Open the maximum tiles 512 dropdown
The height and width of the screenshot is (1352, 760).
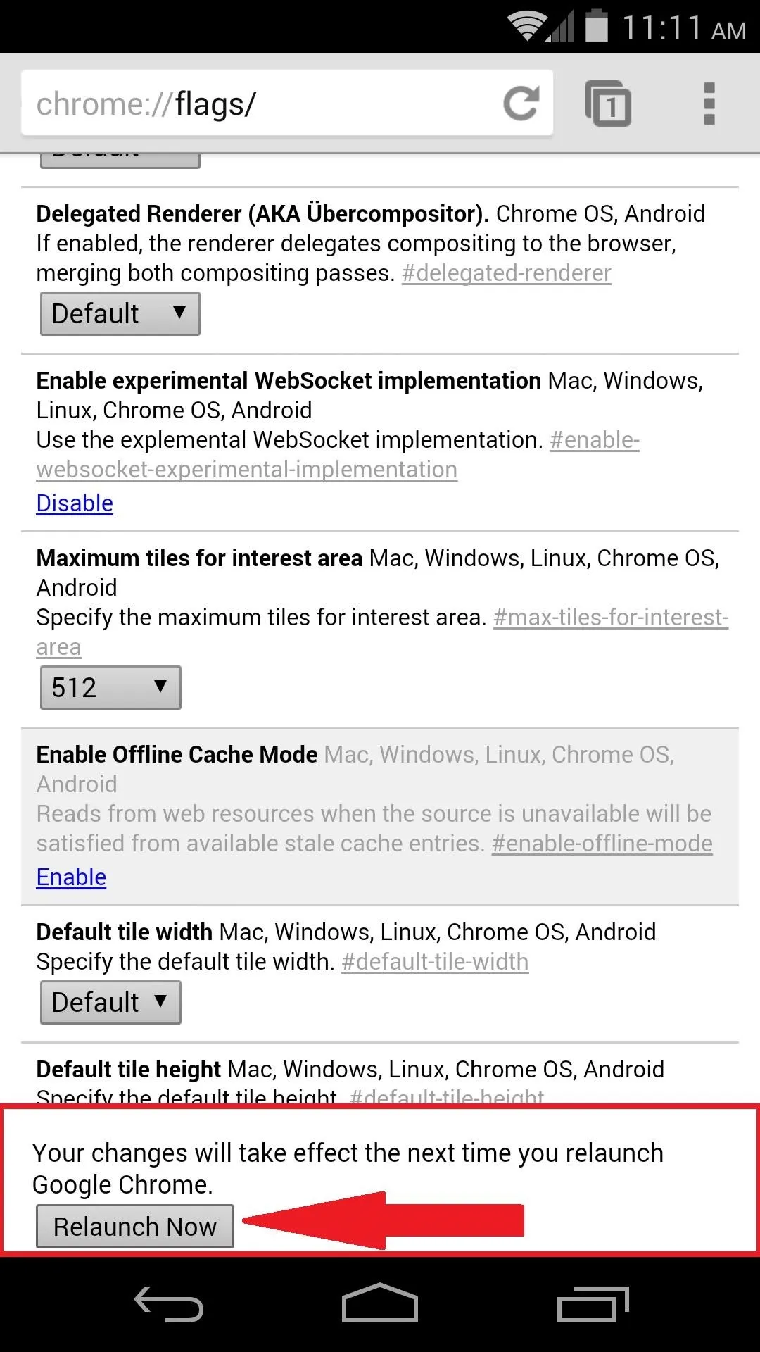pyautogui.click(x=110, y=687)
